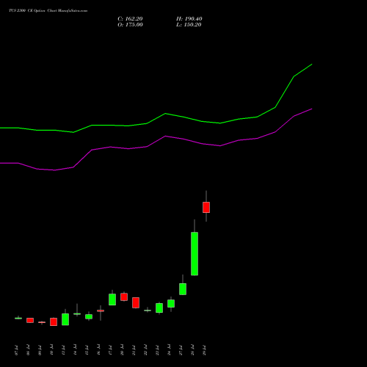Click the 28 Jul date label
Image resolution: width=367 pixels, height=367 pixels.
pos(192,350)
